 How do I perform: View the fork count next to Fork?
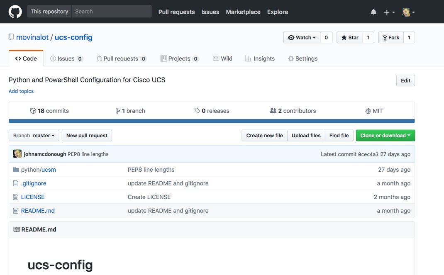[409, 37]
